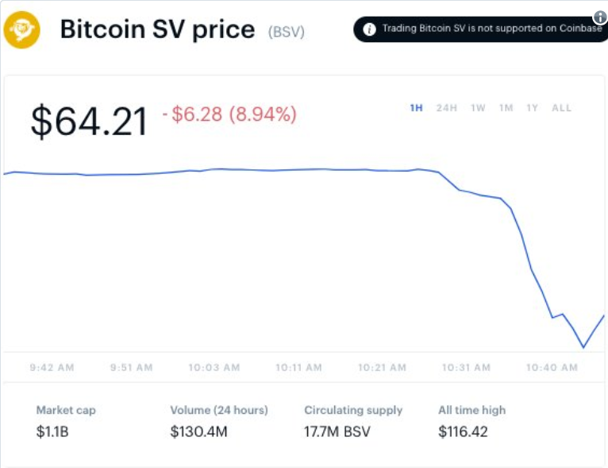The height and width of the screenshot is (468, 608).
Task: Switch chart to the 24H range
Action: point(447,108)
